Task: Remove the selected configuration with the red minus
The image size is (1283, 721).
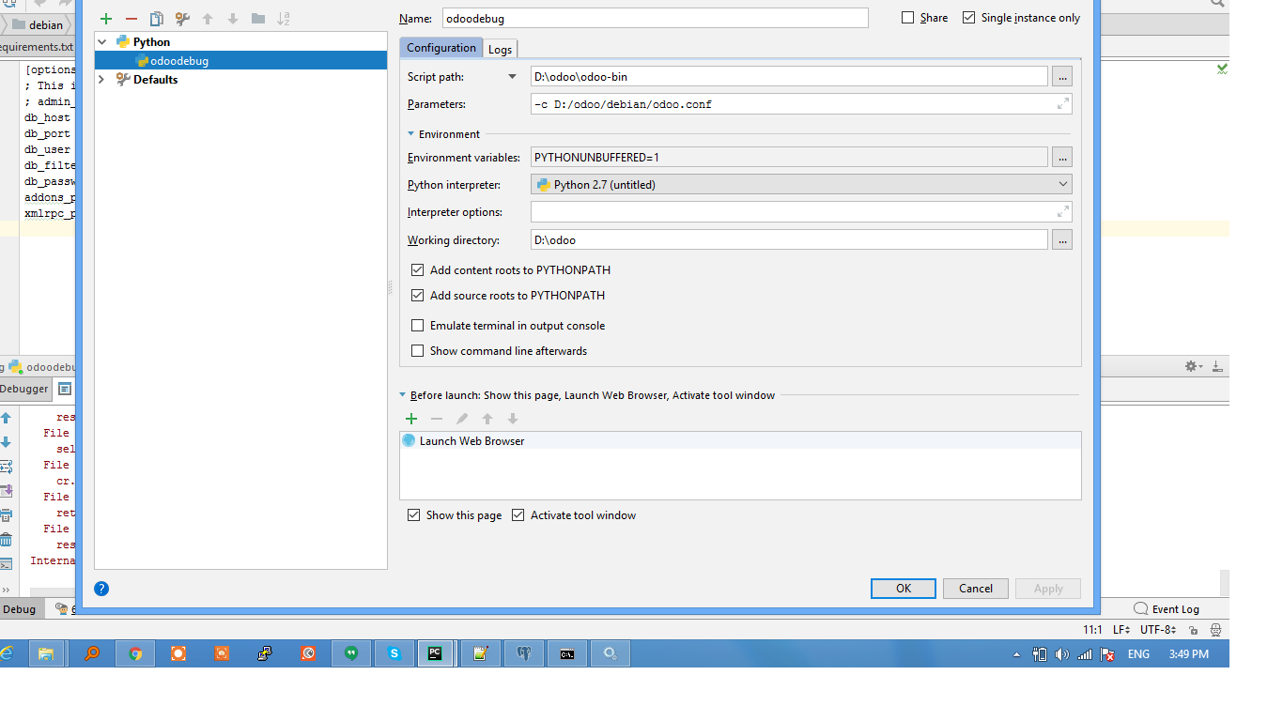Action: pyautogui.click(x=131, y=19)
